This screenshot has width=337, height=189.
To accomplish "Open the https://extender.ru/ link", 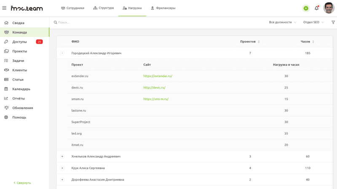I will pos(158,76).
